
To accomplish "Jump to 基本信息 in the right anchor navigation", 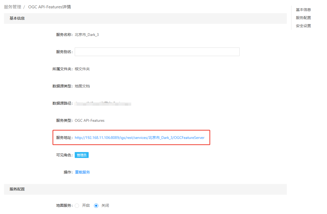I will (303, 10).
